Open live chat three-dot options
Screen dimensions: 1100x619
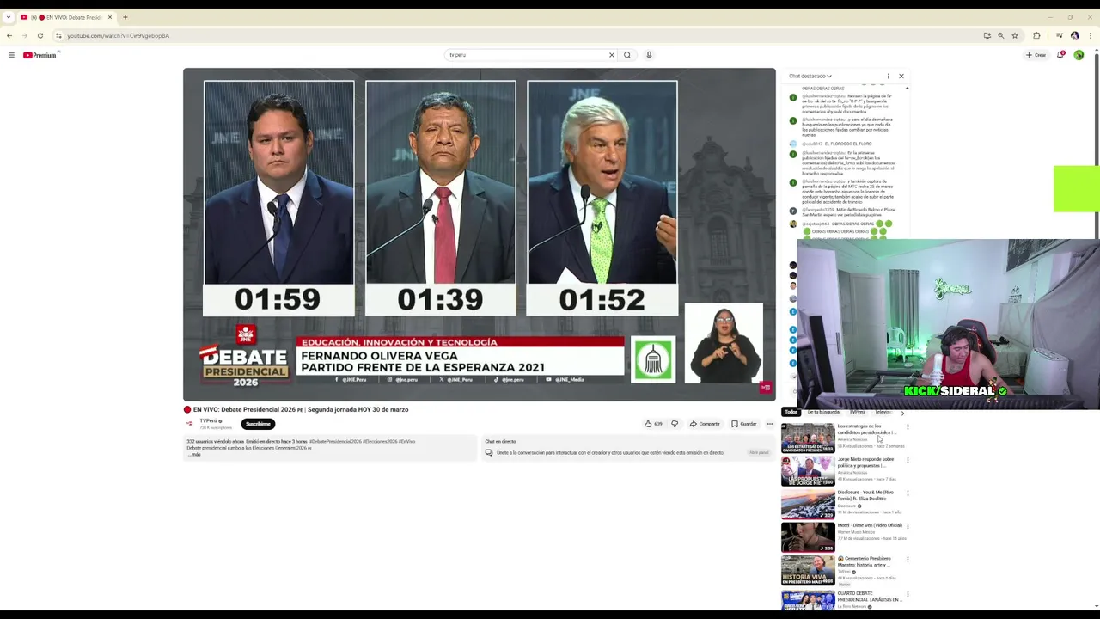point(889,76)
